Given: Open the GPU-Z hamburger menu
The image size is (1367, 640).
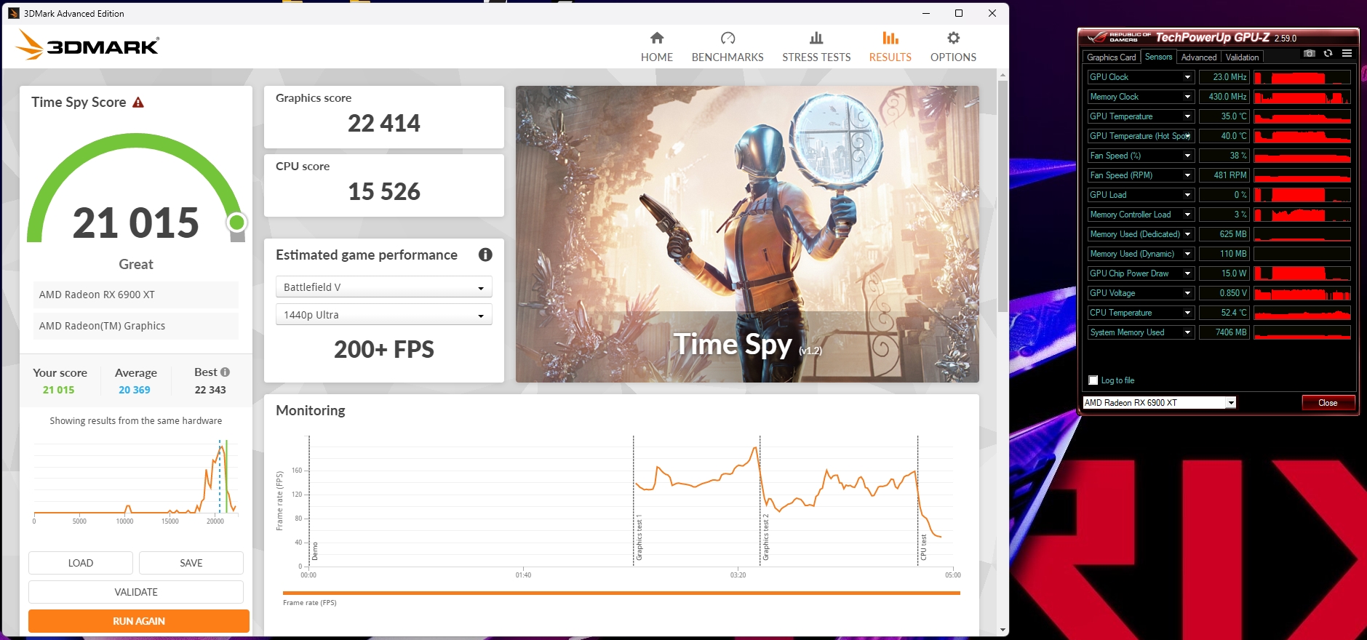Looking at the screenshot, I should 1347,53.
